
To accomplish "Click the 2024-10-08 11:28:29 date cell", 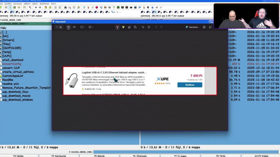I will pos(263,40).
